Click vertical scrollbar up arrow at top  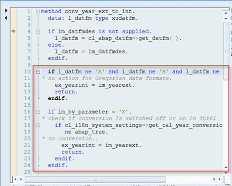pyautogui.click(x=226, y=13)
